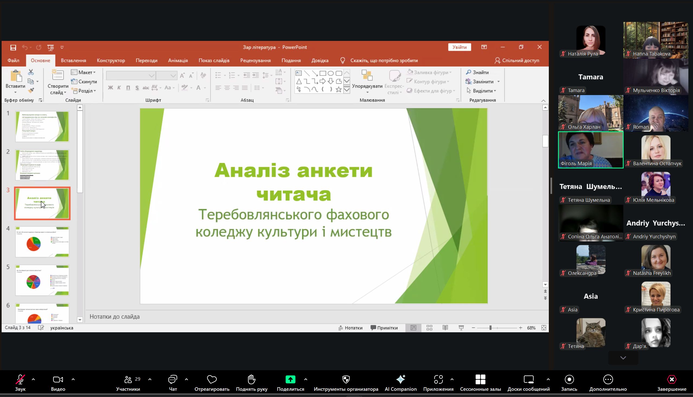The image size is (693, 397).
Task: Click Спільний доступ share button
Action: pyautogui.click(x=517, y=61)
